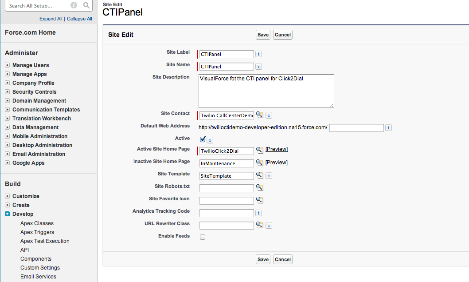Viewport: 469px width, 282px height.
Task: Click the Search All Setup magnifier
Action: point(86,7)
